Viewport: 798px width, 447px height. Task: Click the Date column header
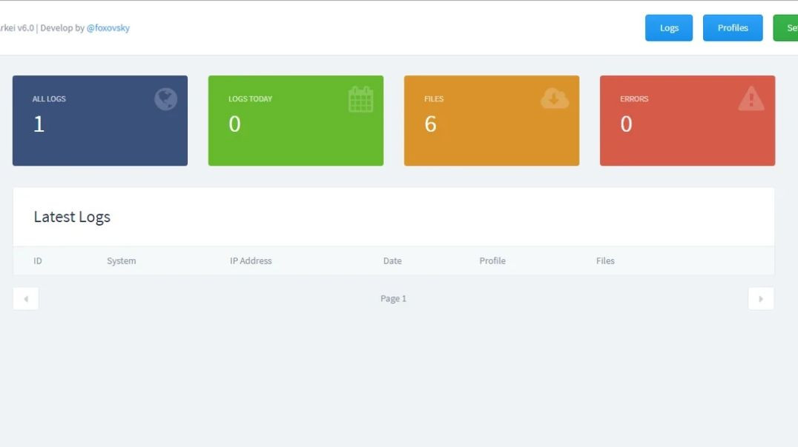point(392,261)
